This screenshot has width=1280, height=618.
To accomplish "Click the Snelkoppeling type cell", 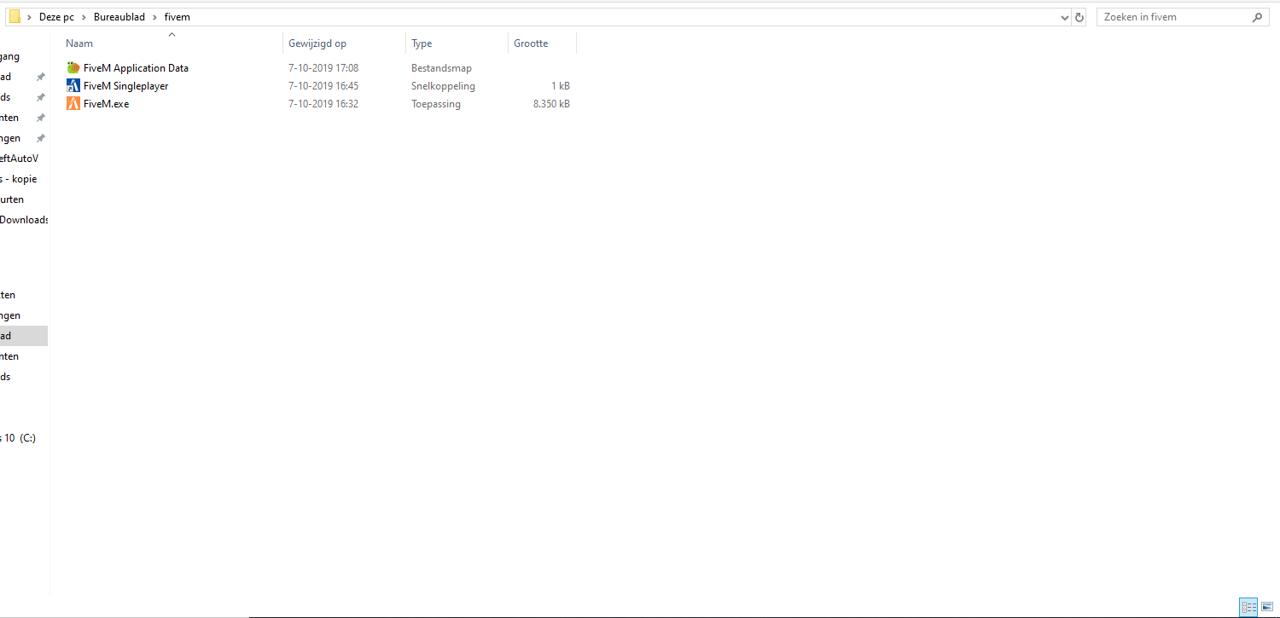I will pyautogui.click(x=443, y=86).
